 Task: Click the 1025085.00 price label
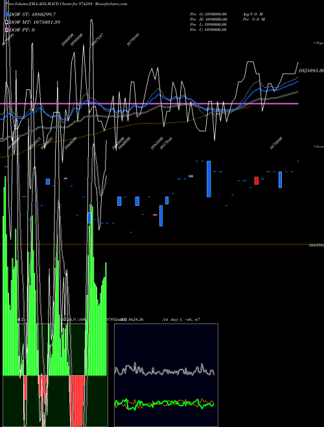[x=311, y=71]
